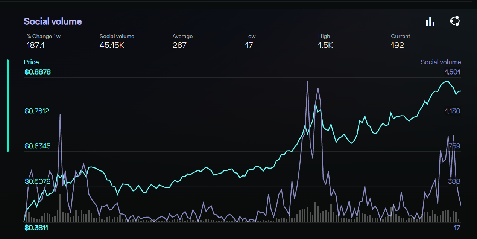Click the bar chart view icon

pyautogui.click(x=430, y=21)
